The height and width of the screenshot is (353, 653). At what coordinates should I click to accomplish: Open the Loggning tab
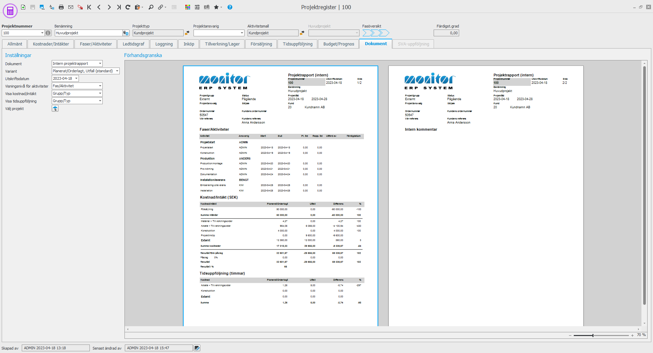tap(164, 44)
